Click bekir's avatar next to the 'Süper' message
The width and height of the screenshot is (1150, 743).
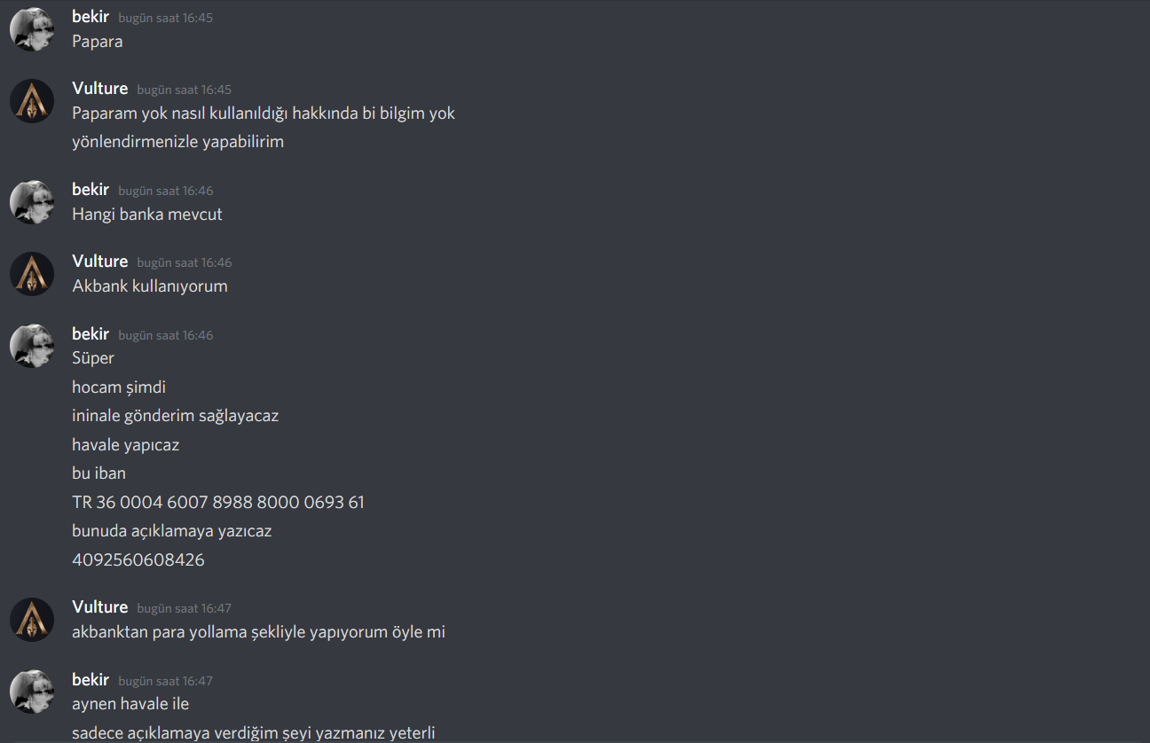[x=32, y=346]
